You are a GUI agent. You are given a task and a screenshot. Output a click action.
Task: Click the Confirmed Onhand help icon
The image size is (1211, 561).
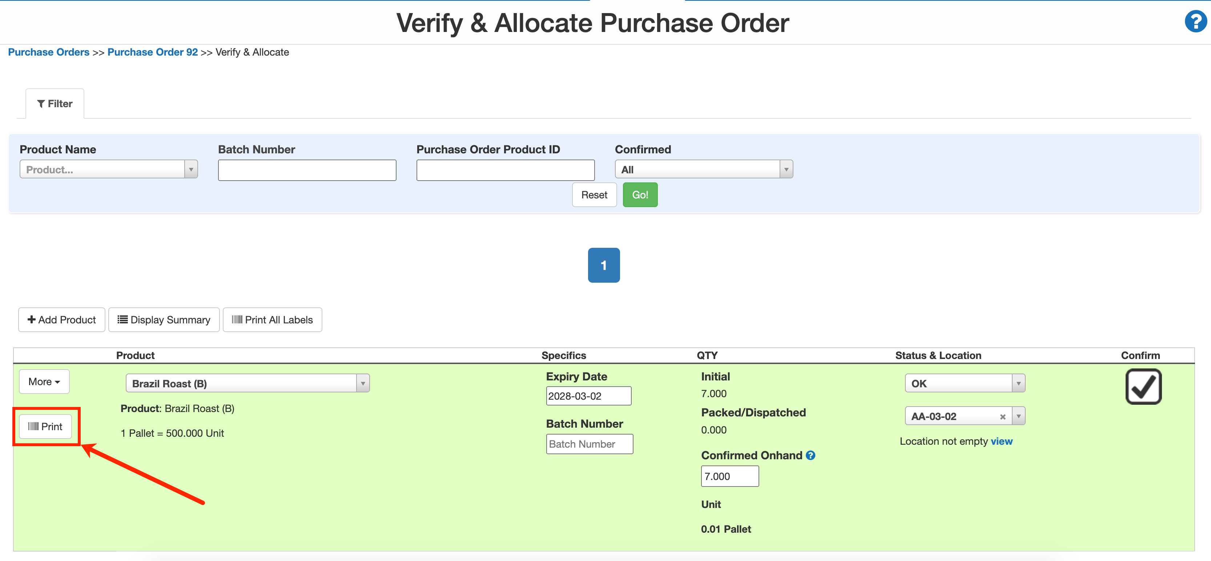[810, 455]
